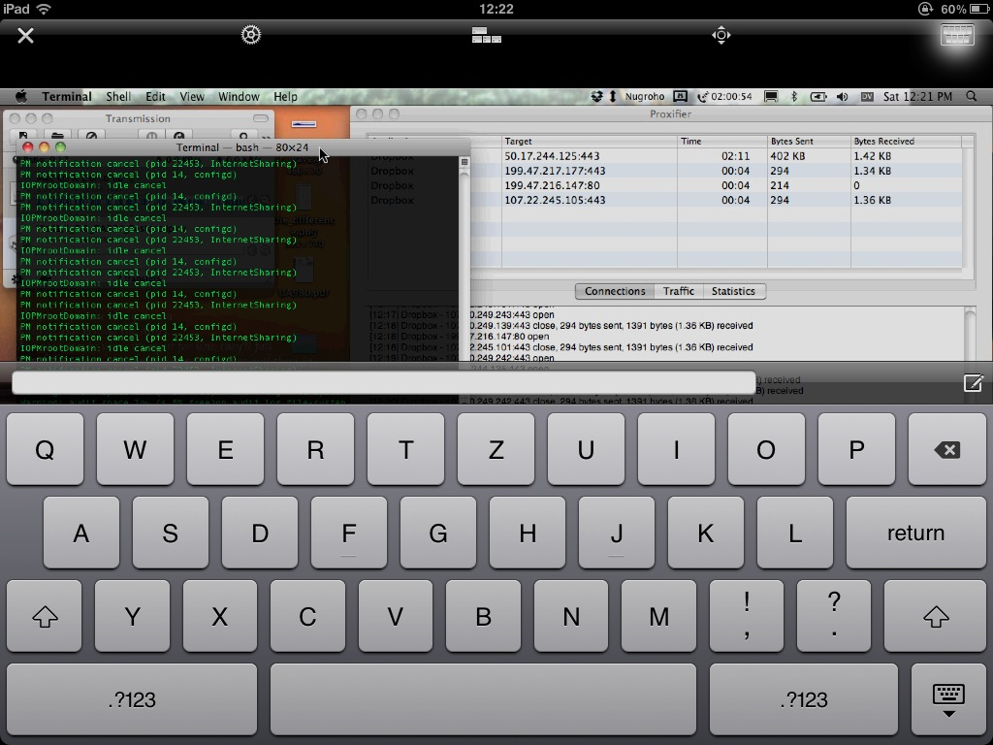This screenshot has height=745, width=993.
Task: Open the Help menu
Action: [285, 96]
